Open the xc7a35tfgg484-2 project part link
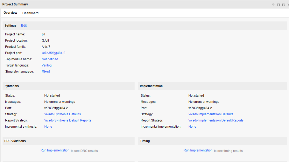Screen dimensions: 289x162 coord(54,53)
